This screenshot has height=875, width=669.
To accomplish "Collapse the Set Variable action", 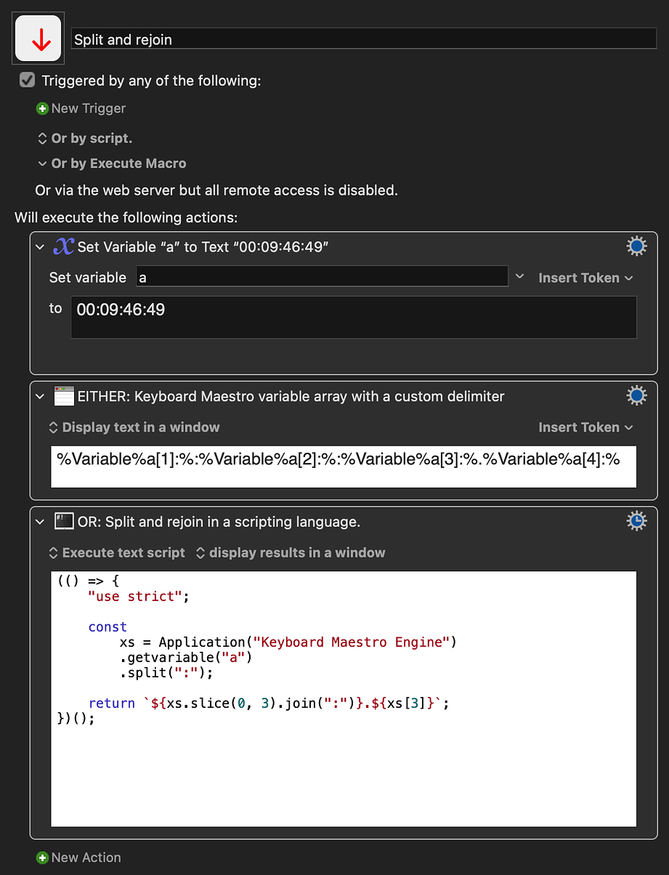I will 41,247.
